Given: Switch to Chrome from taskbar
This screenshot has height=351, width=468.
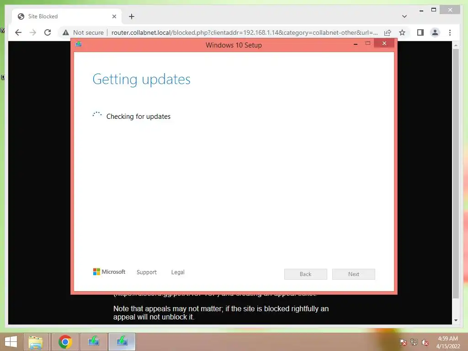Looking at the screenshot, I should click(65, 342).
